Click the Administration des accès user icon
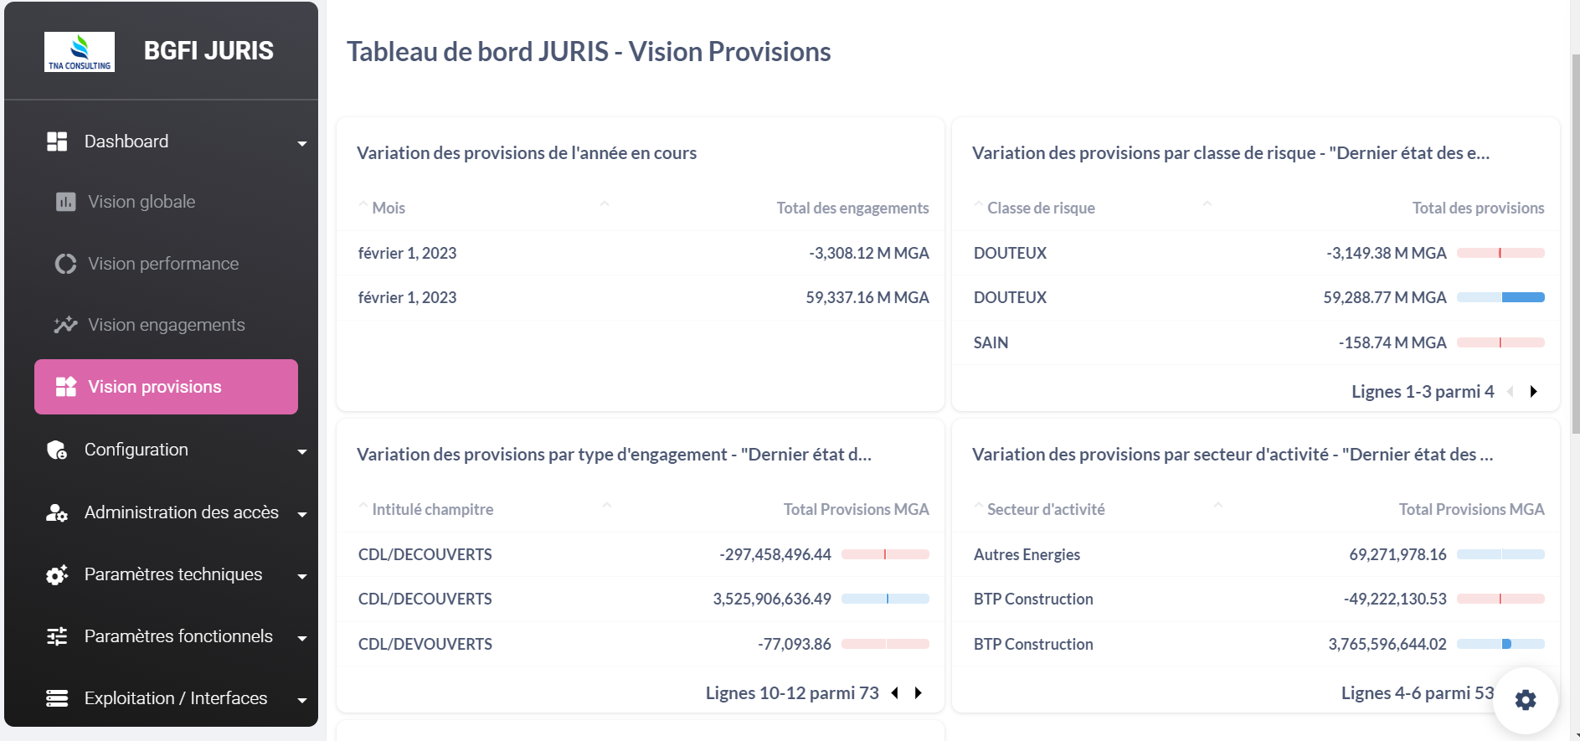Image resolution: width=1580 pixels, height=741 pixels. click(x=57, y=512)
